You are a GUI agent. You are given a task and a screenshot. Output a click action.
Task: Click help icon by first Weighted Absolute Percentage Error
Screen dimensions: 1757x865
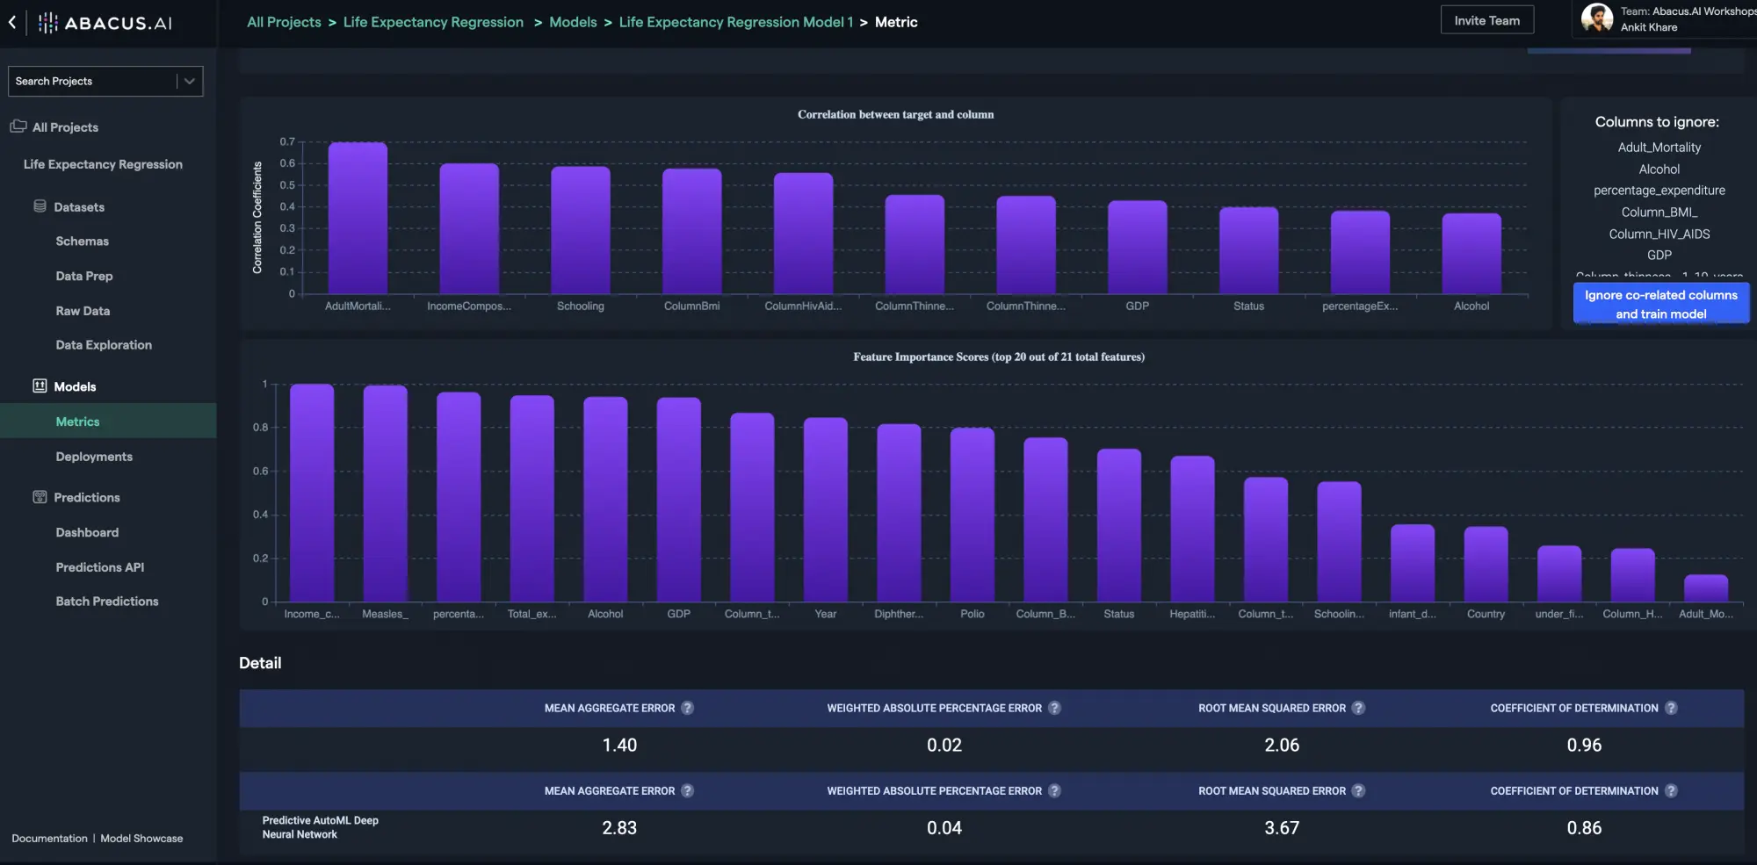click(1054, 708)
